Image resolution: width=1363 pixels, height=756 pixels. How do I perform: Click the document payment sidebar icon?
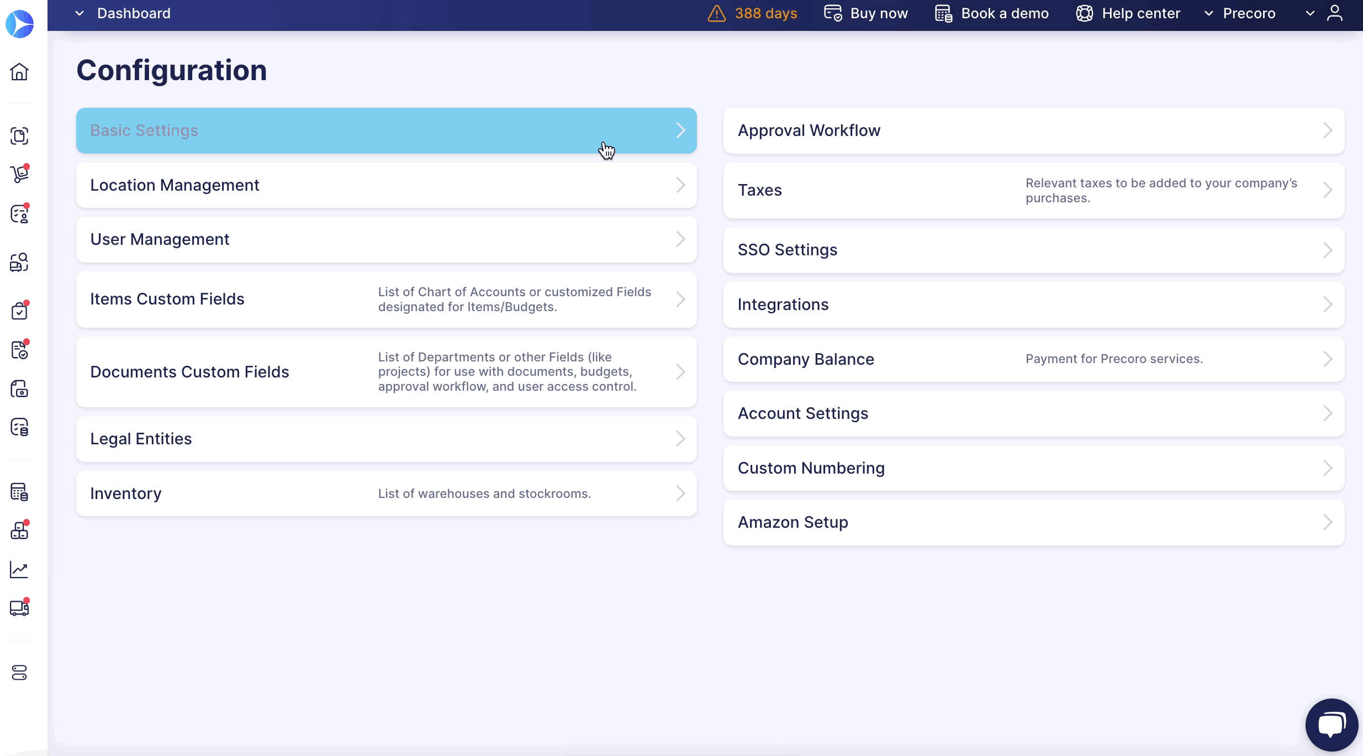click(19, 389)
